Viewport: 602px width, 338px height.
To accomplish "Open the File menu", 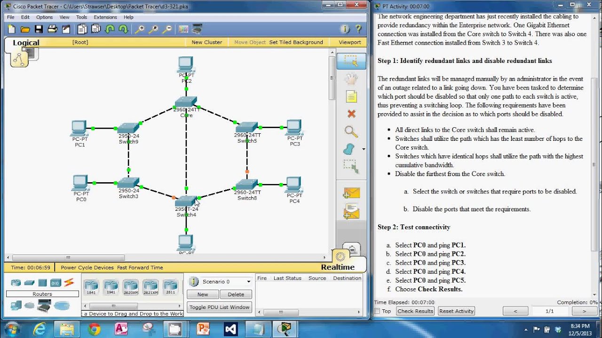I will (x=10, y=17).
